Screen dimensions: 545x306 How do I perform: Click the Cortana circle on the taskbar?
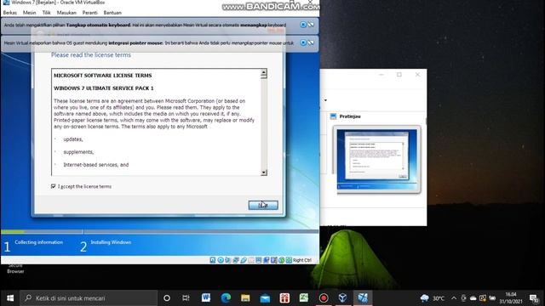[167, 297]
